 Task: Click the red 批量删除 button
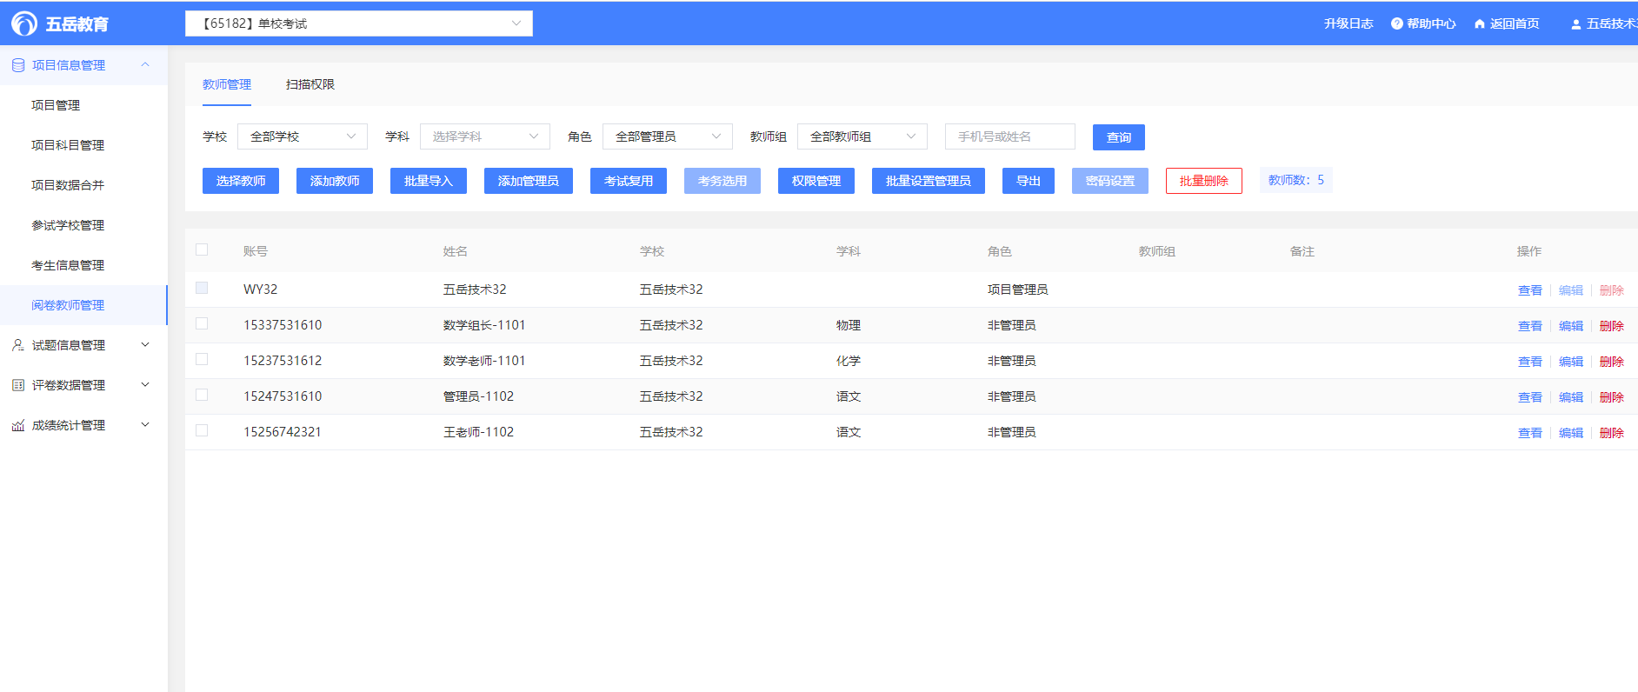click(1203, 181)
